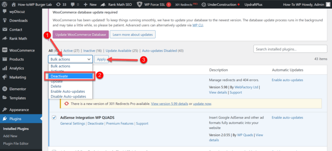Filter plugins by Active (27)
332x151 pixels.
[72, 51]
